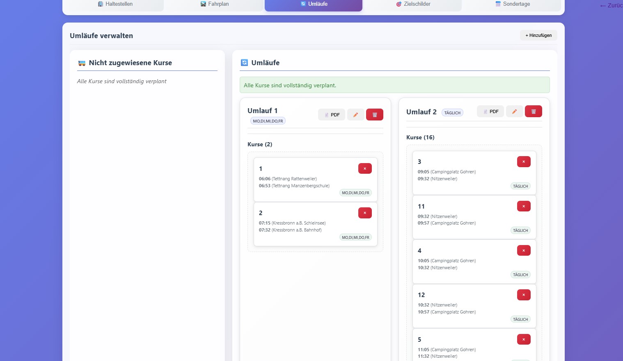Remove Kurs 2 from Umlauf 1

coord(364,213)
